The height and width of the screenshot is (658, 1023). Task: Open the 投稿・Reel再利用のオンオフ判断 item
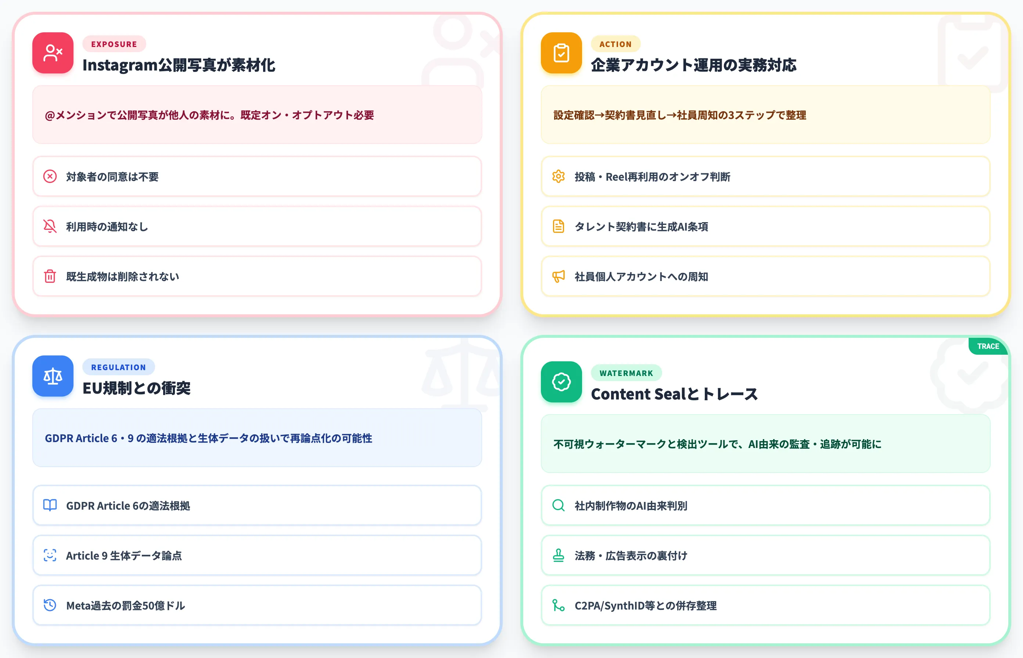tap(766, 177)
